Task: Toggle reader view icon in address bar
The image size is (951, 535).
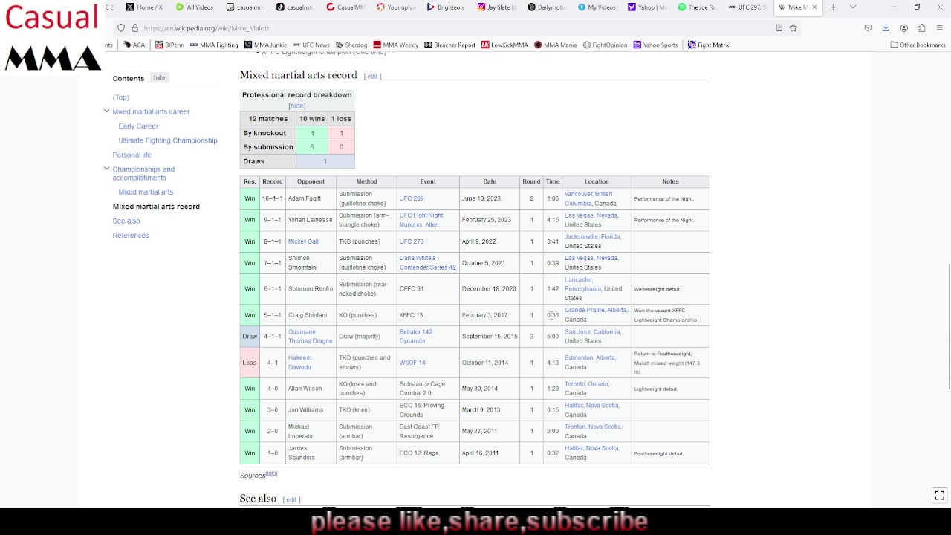Action: [779, 28]
